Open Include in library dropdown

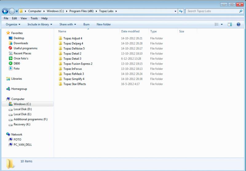[40, 24]
